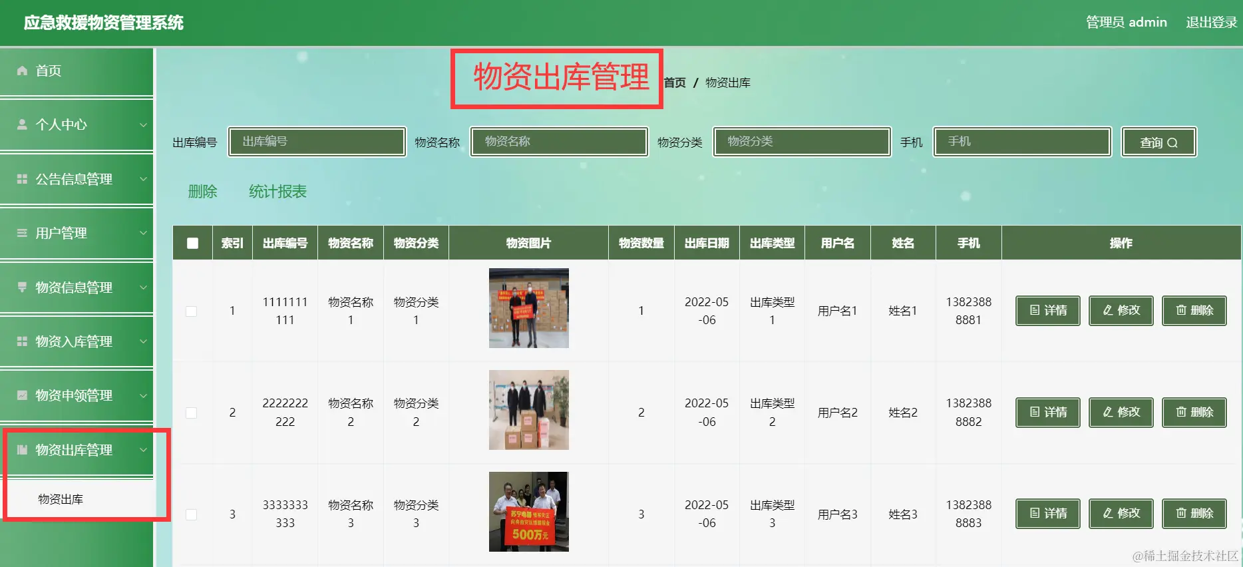Expand the 个人中心 menu chevron
The image size is (1243, 567).
coord(143,124)
